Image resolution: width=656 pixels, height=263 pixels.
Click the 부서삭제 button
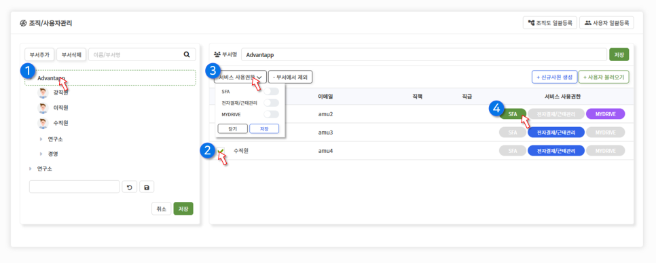pyautogui.click(x=71, y=54)
